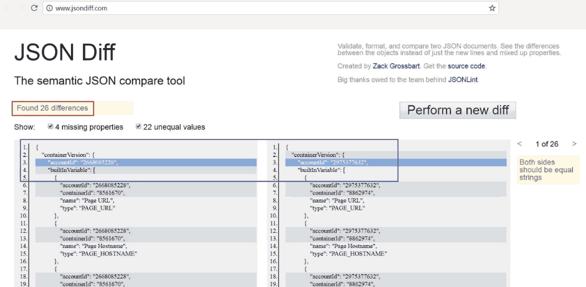Image resolution: width=586 pixels, height=287 pixels.
Task: Click the site info icon in address bar
Action: [49, 8]
